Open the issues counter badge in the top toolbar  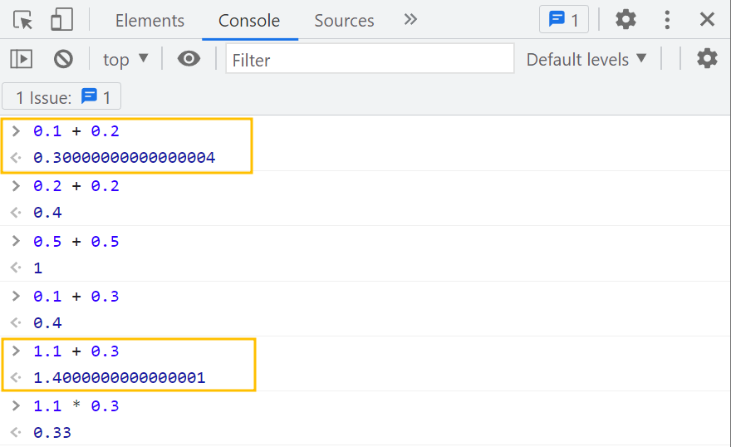(564, 20)
